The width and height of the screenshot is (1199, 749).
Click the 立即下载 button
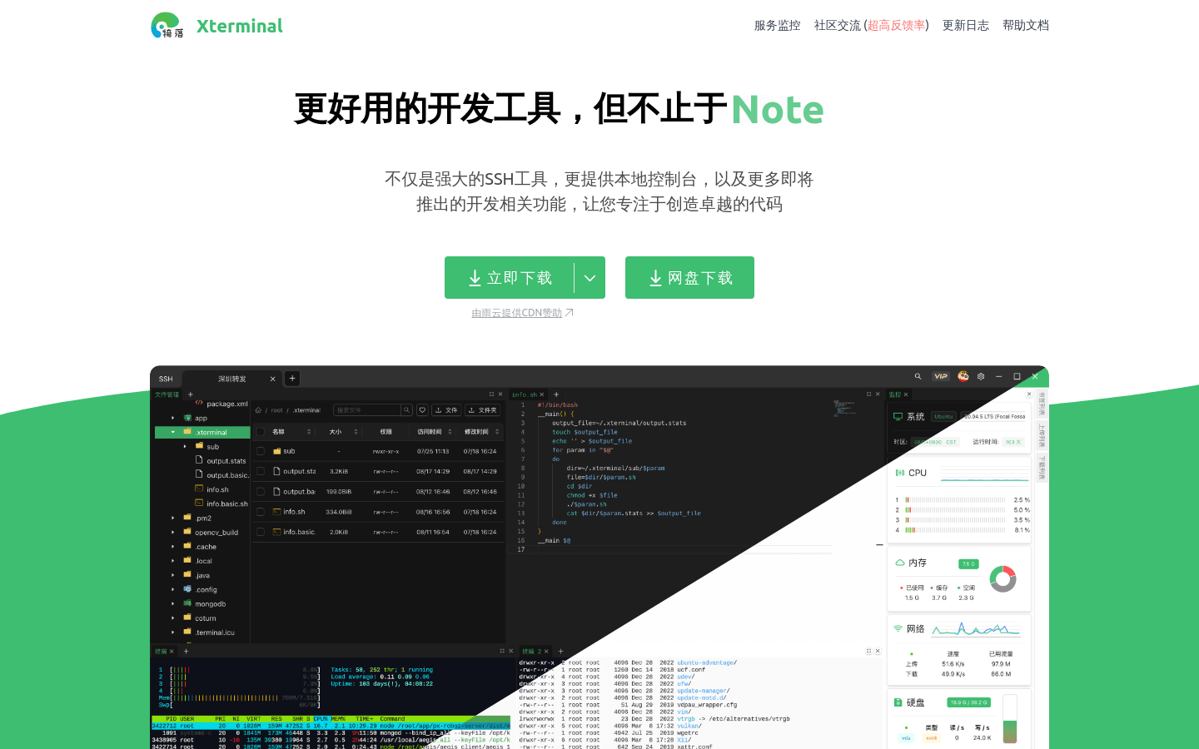tap(510, 278)
